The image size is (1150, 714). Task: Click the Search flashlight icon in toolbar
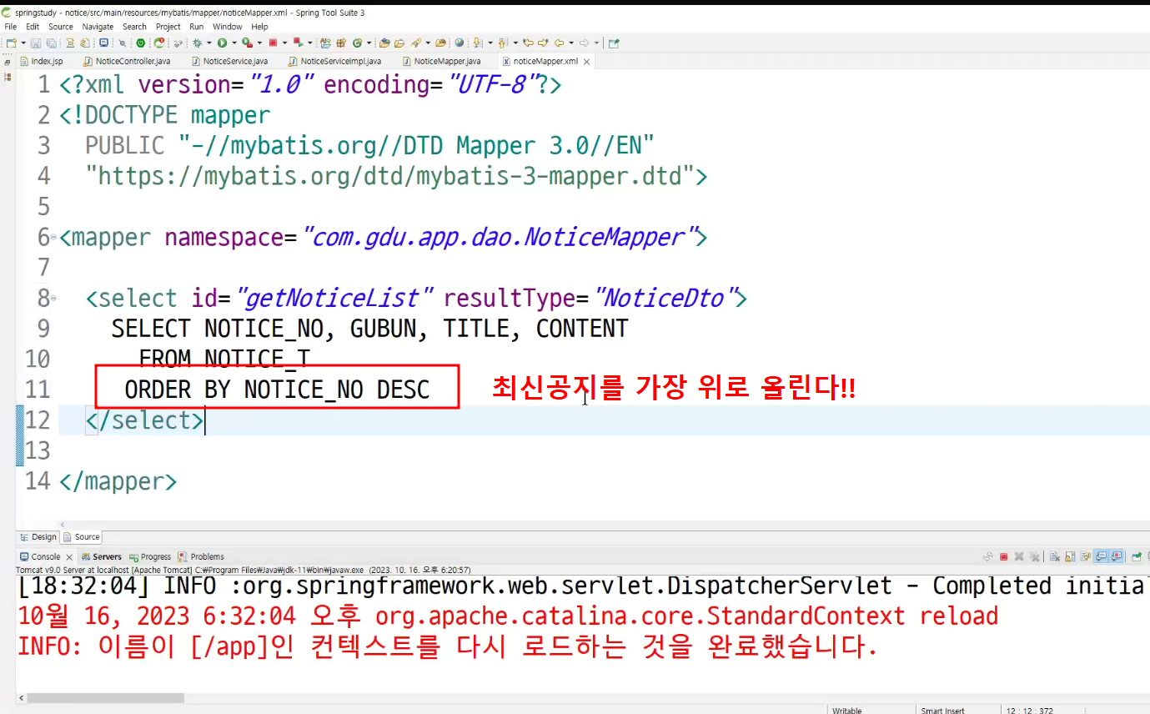pyautogui.click(x=416, y=43)
